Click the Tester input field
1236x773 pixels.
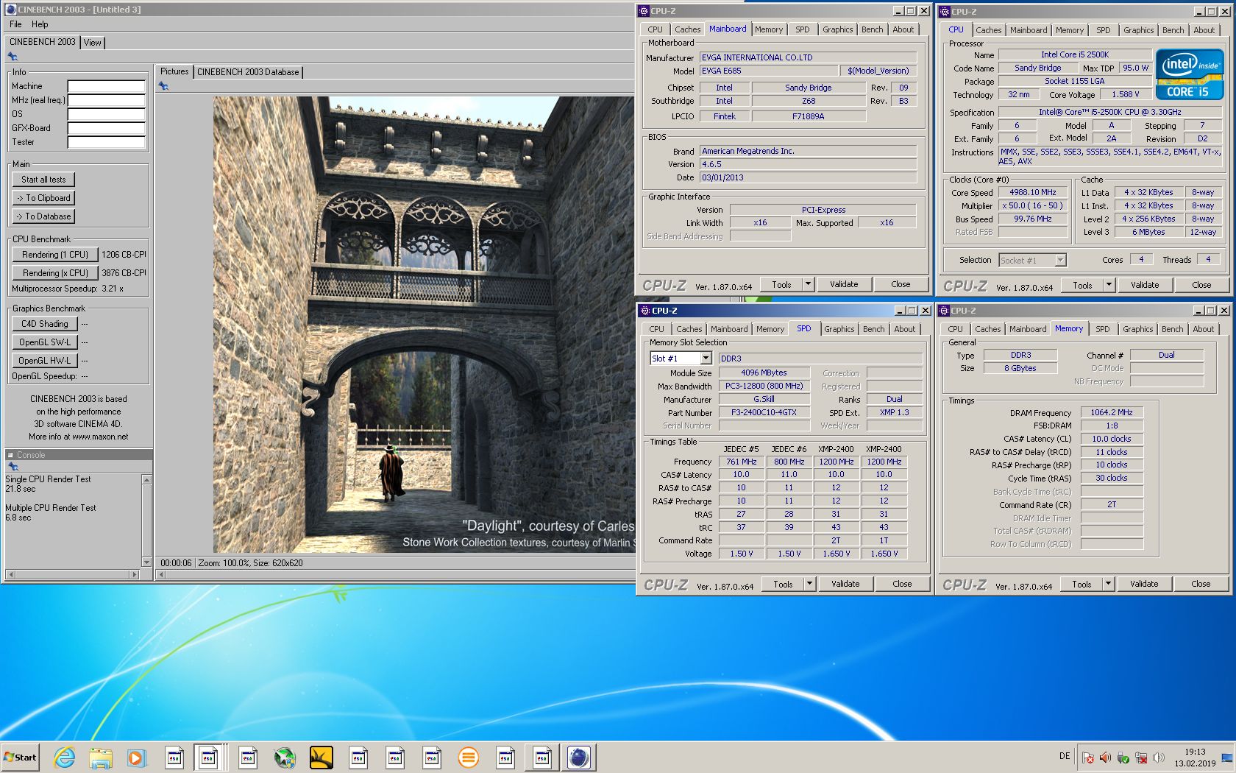[x=107, y=142]
